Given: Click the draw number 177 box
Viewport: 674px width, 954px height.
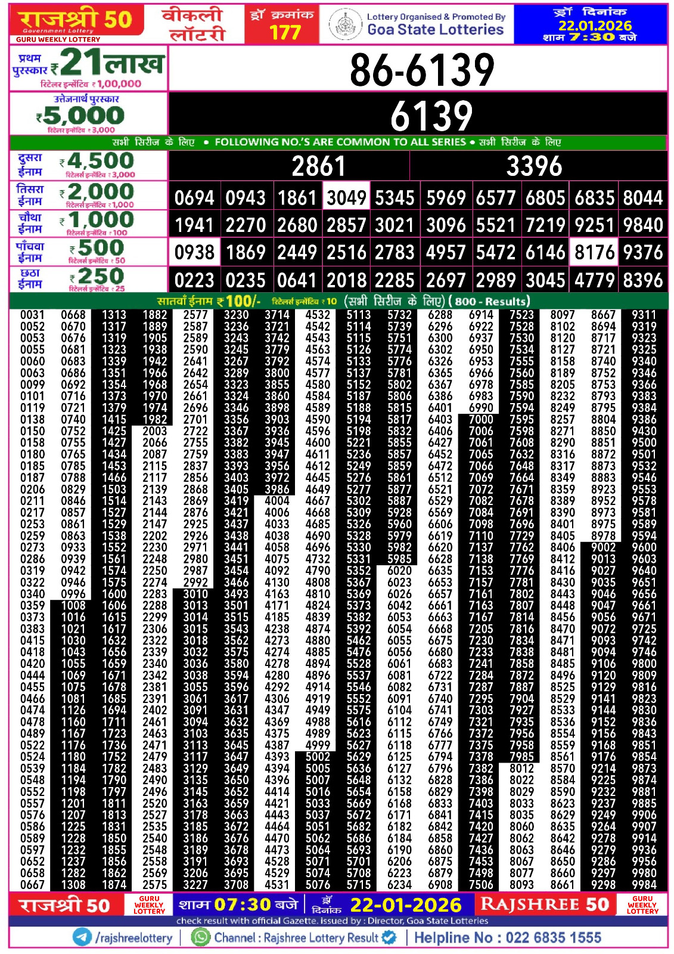Looking at the screenshot, I should coord(284,25).
